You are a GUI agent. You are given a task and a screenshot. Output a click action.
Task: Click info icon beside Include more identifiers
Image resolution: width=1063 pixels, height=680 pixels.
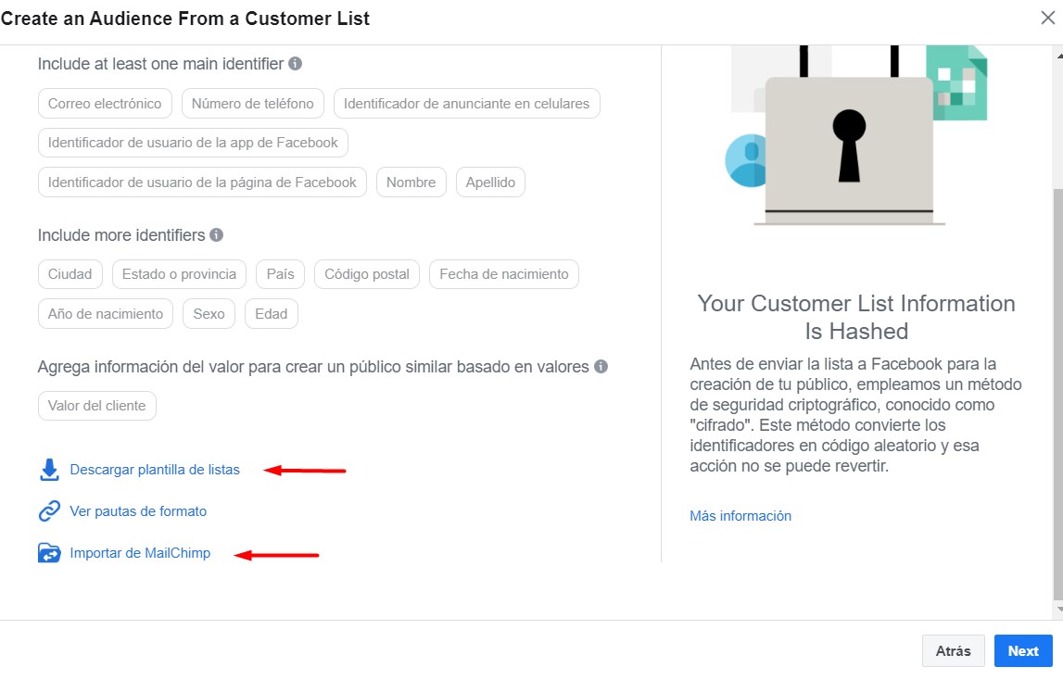tap(216, 235)
